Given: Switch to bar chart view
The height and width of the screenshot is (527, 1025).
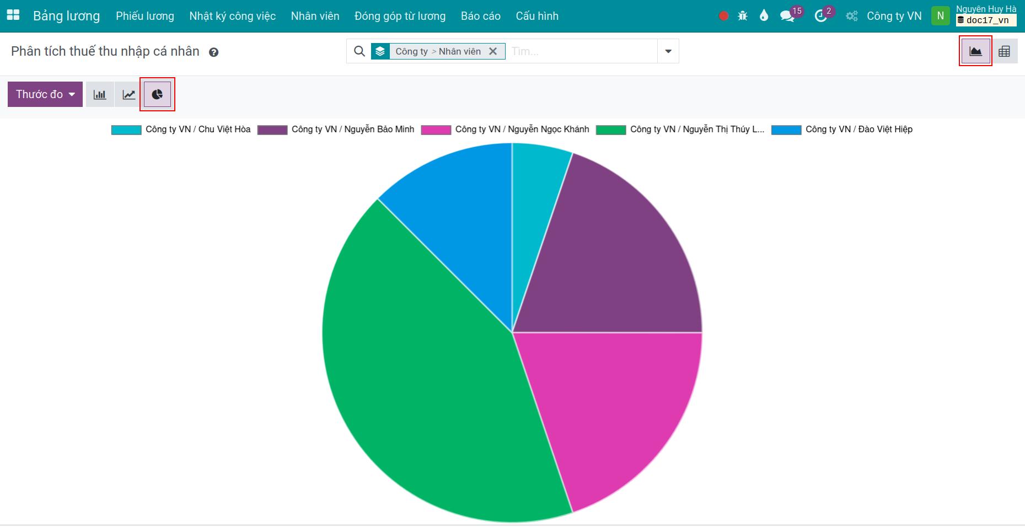Looking at the screenshot, I should [100, 94].
